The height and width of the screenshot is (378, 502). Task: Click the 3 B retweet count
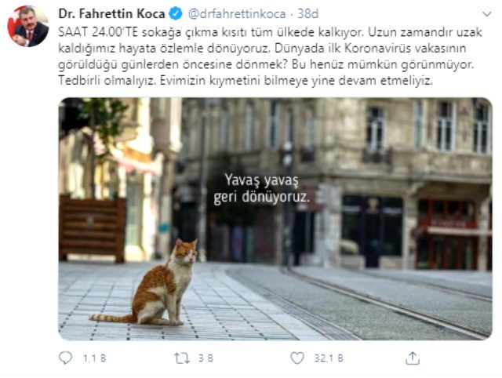click(206, 358)
